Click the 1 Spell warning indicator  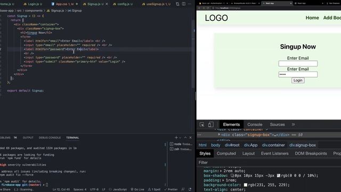click(x=154, y=189)
